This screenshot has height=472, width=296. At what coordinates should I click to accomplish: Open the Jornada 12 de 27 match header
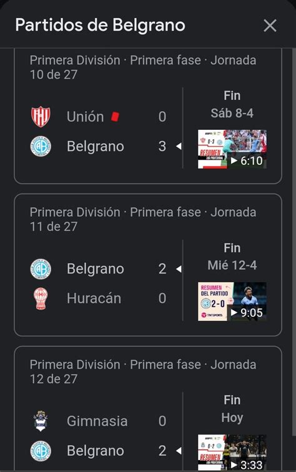tap(143, 371)
